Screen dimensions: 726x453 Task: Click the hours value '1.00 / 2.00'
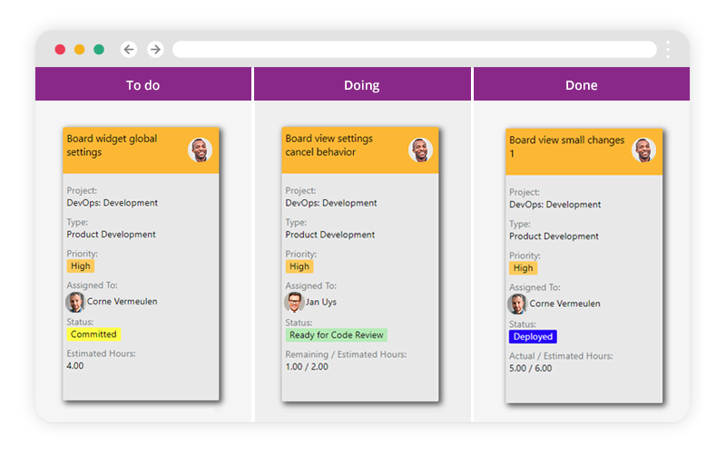[x=307, y=367]
